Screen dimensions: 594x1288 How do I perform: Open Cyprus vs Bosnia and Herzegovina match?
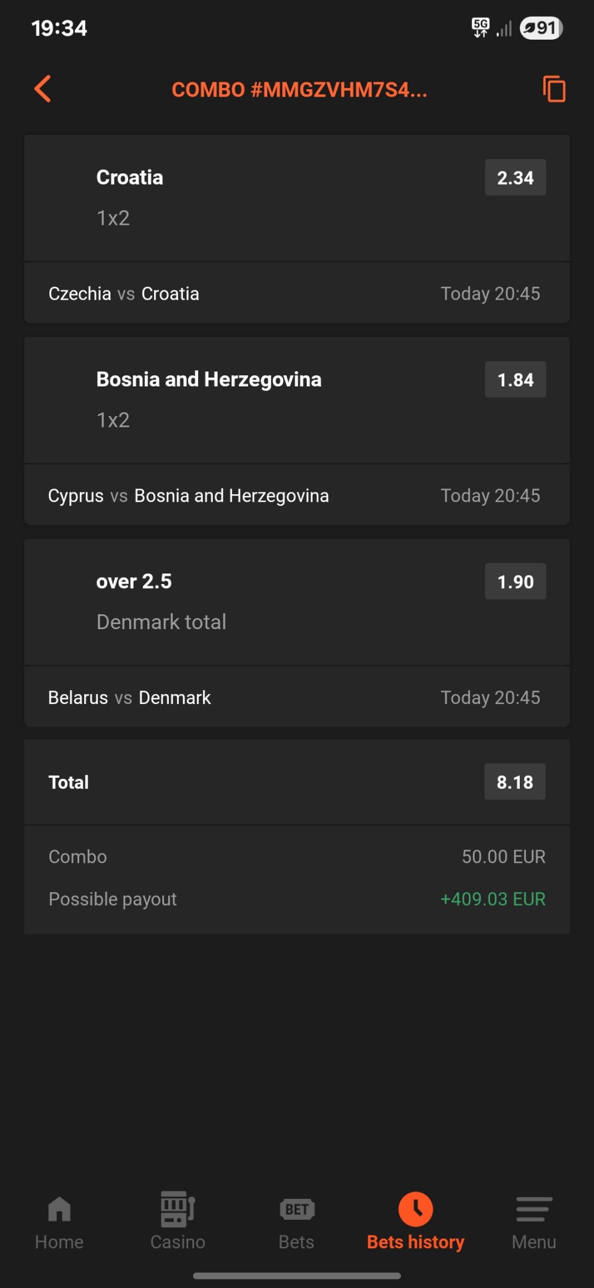188,495
